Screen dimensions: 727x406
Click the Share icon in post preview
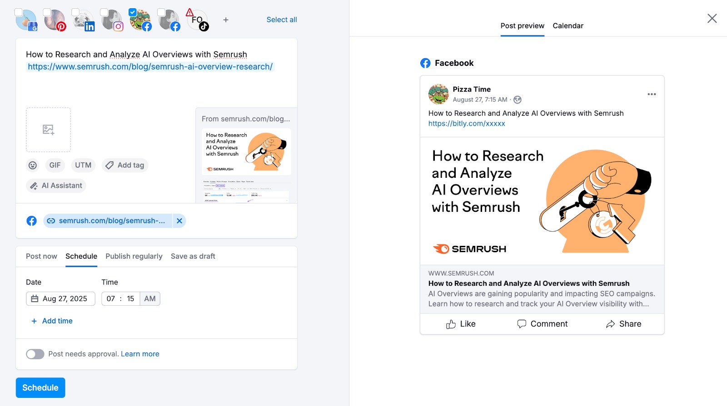tap(611, 324)
